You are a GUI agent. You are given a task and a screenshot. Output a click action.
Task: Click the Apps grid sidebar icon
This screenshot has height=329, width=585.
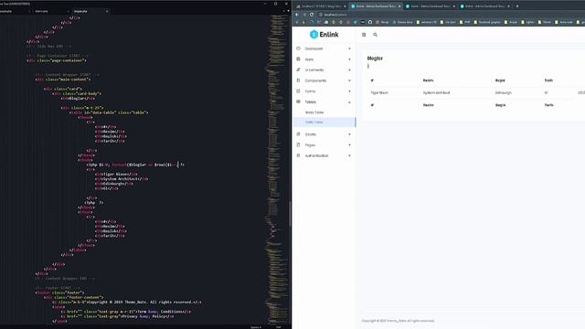click(x=298, y=58)
